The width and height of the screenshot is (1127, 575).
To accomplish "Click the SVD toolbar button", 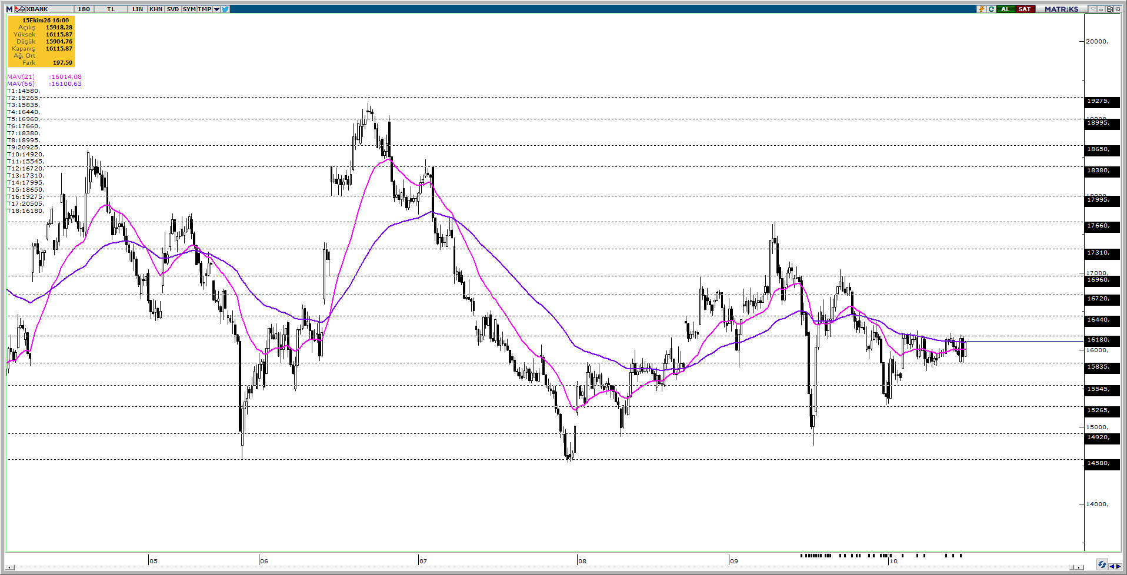I will coord(173,9).
